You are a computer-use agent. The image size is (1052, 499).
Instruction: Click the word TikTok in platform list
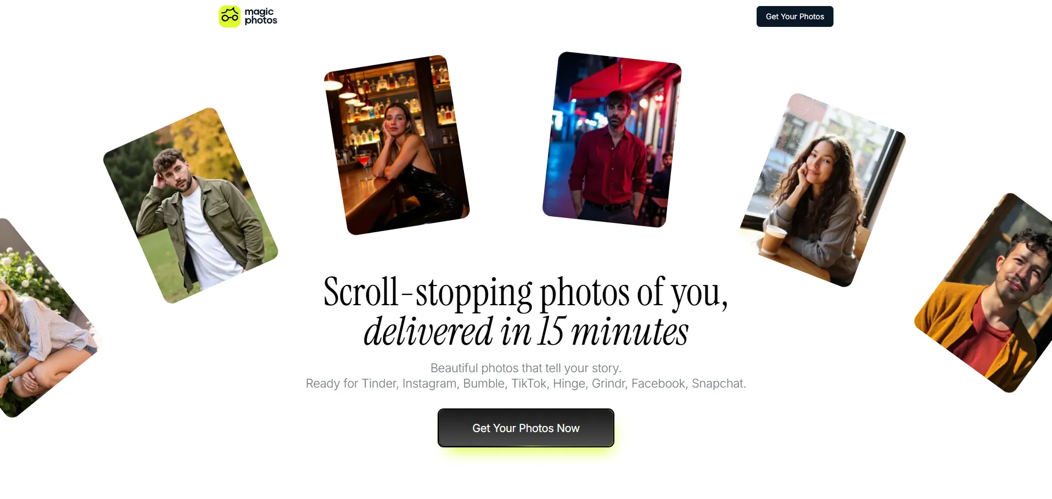[x=529, y=383]
